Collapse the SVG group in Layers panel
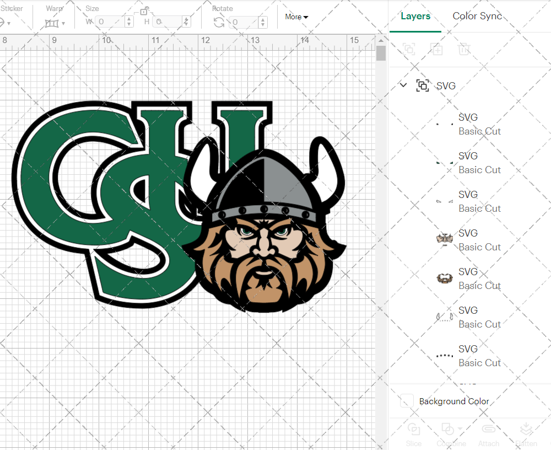Image resolution: width=551 pixels, height=450 pixels. [x=403, y=85]
